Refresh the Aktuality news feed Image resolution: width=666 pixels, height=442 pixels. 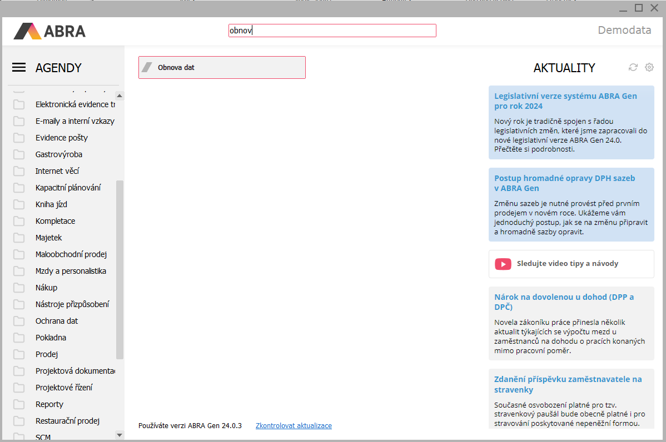point(633,67)
